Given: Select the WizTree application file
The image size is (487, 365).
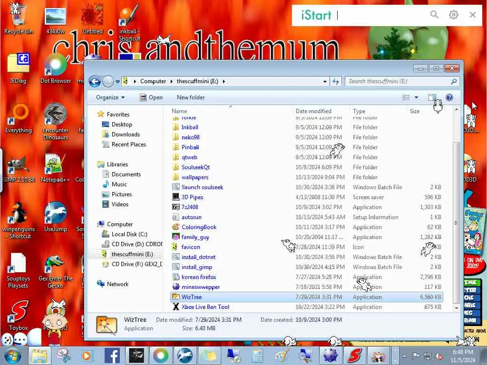Looking at the screenshot, I should pyautogui.click(x=307, y=297).
